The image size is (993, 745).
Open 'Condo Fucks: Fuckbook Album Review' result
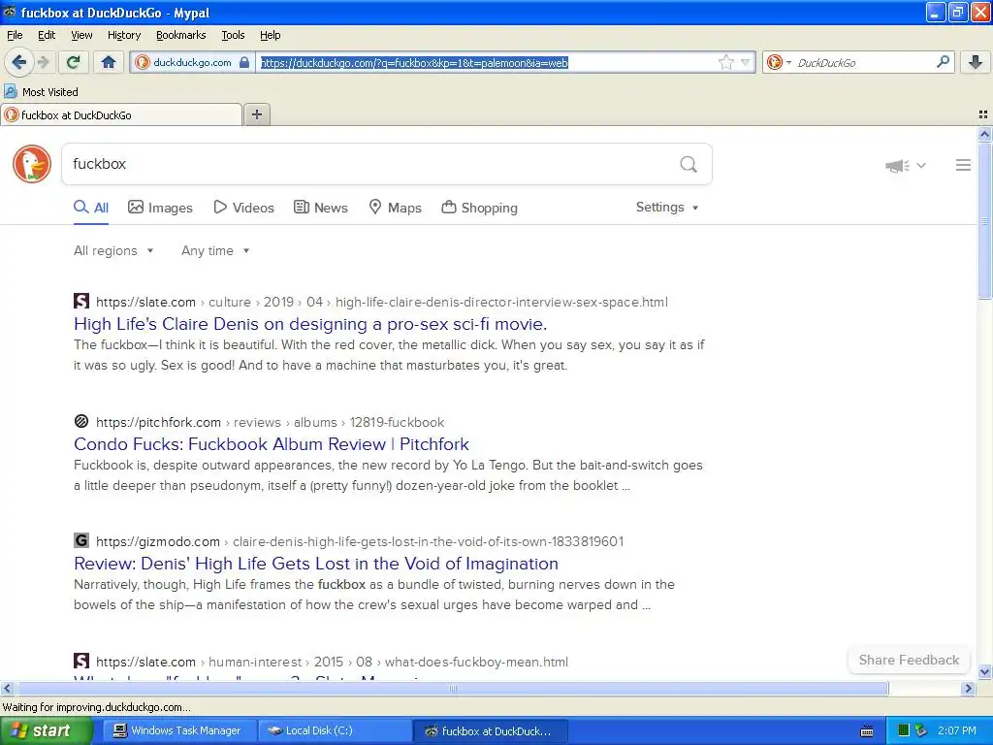[x=272, y=444]
